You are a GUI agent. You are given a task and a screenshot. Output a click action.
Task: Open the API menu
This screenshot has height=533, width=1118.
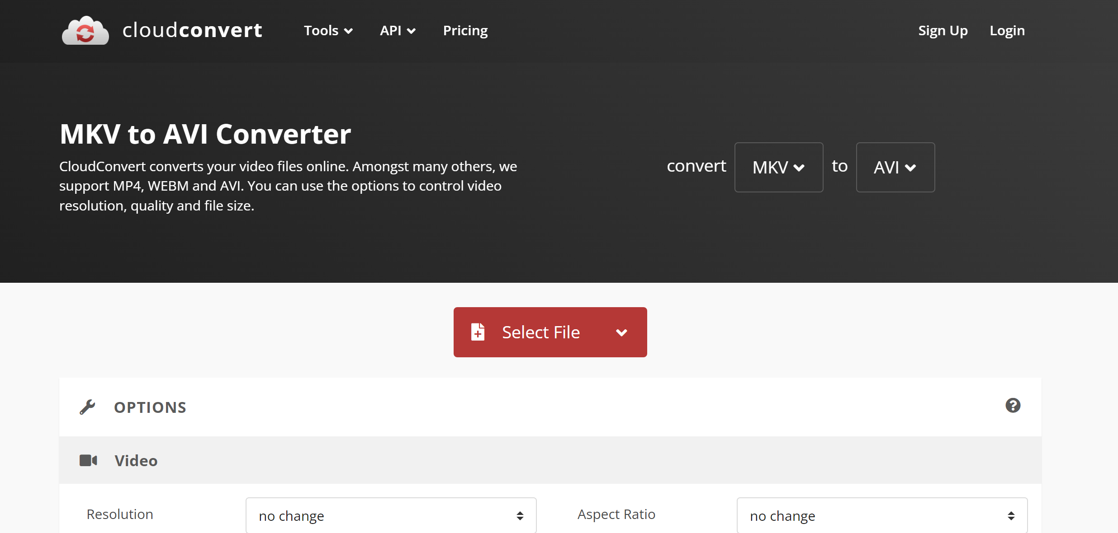tap(398, 30)
